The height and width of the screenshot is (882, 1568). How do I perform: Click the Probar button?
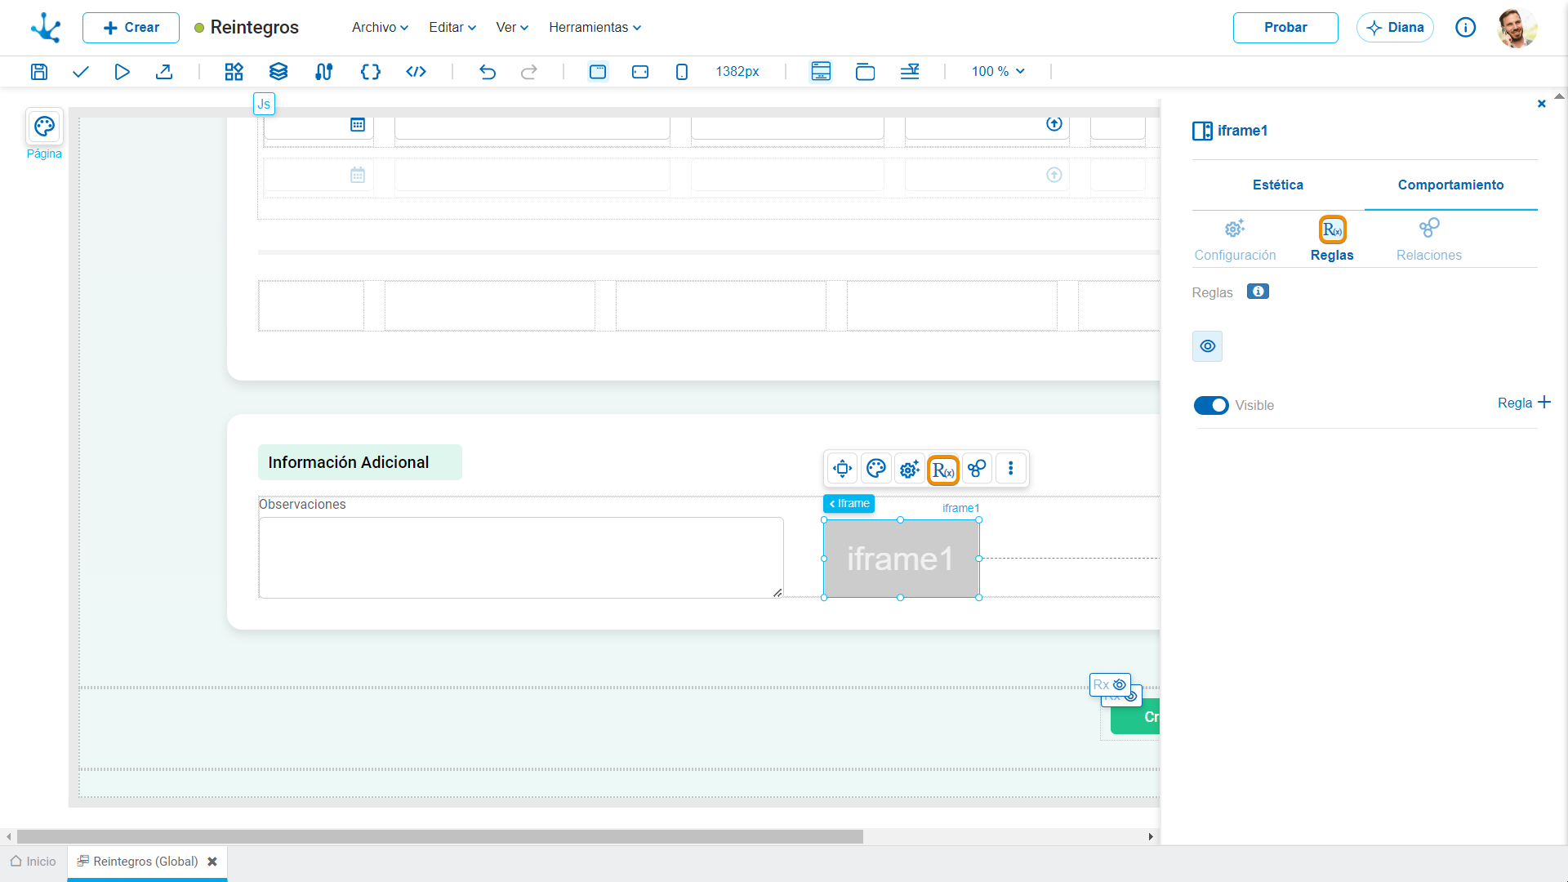point(1285,28)
